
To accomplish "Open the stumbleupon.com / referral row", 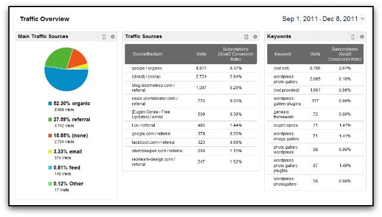I will click(x=191, y=151).
